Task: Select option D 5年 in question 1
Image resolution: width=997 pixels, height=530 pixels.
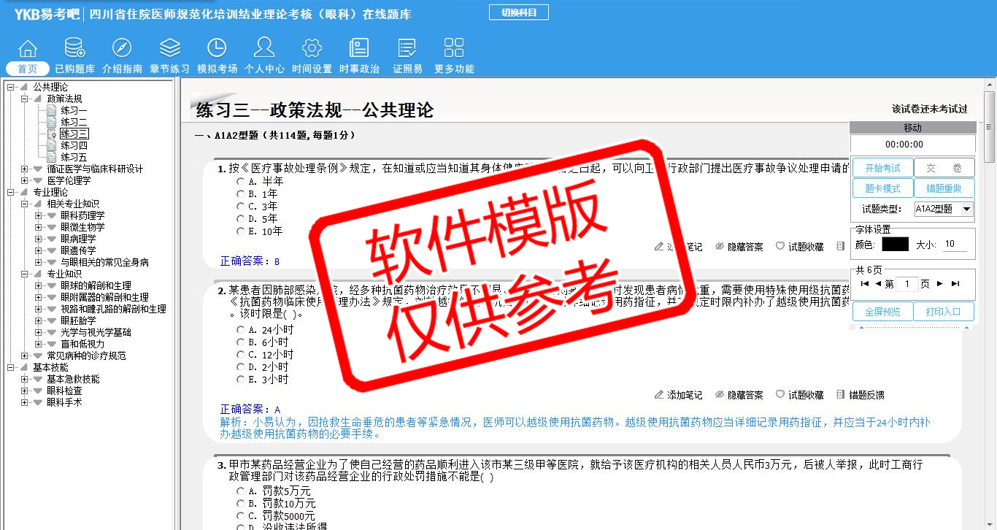Action: [x=241, y=218]
